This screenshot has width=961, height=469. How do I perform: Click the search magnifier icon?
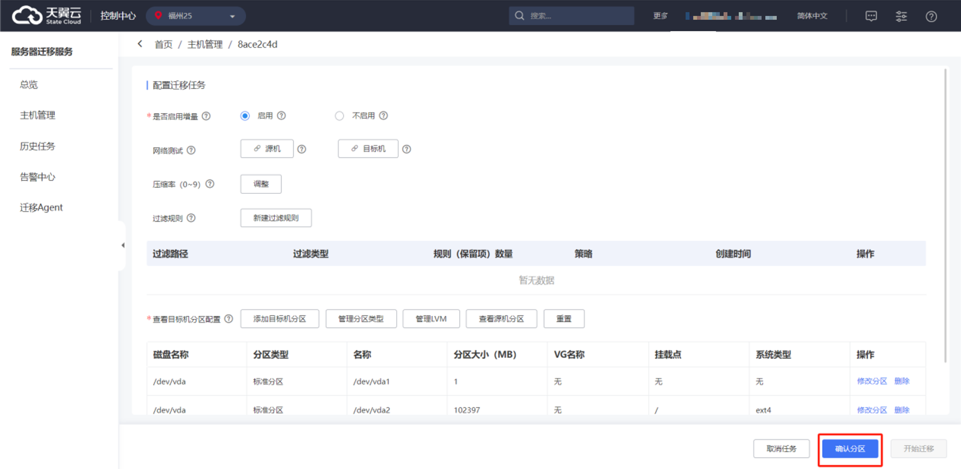click(519, 16)
